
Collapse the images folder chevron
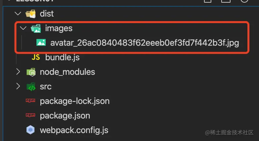[23, 28]
